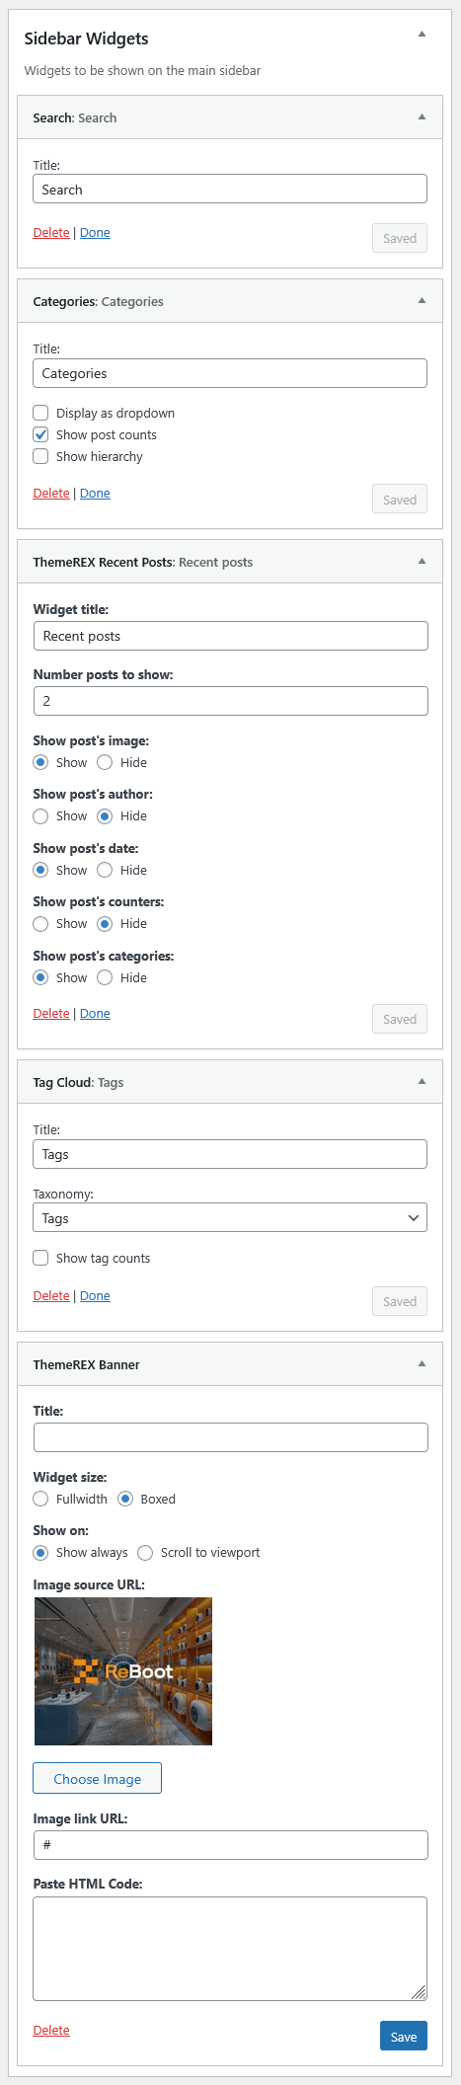Image resolution: width=461 pixels, height=2085 pixels.
Task: Collapse the Search widget arrow
Action: tap(422, 116)
